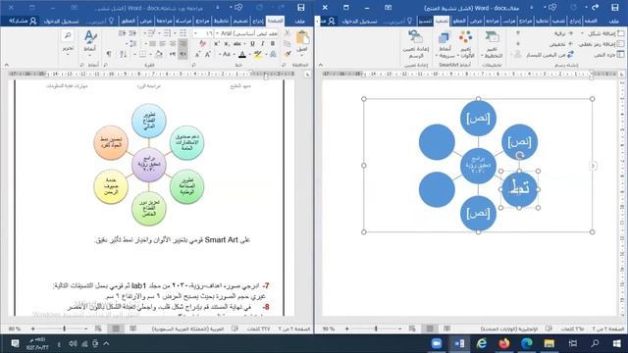Click the font color A icon
The width and height of the screenshot is (628, 353).
pos(242,55)
